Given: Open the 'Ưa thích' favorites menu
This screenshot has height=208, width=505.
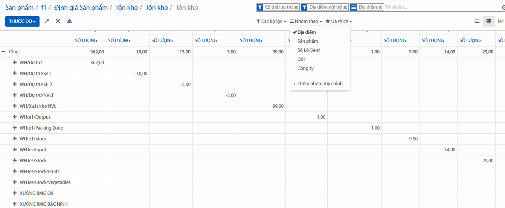Looking at the screenshot, I should pos(339,21).
